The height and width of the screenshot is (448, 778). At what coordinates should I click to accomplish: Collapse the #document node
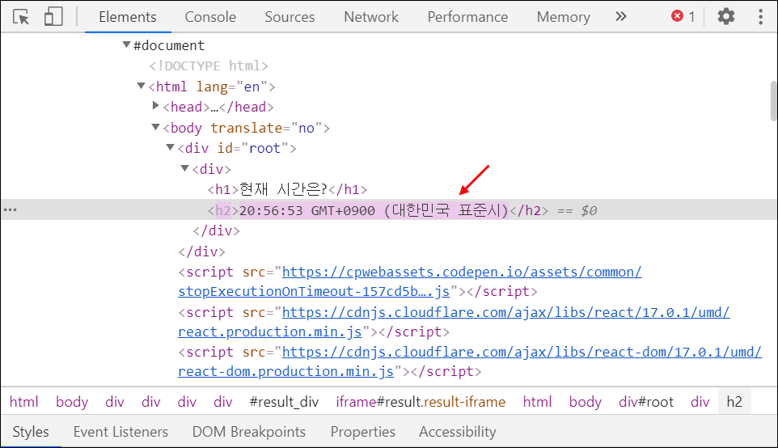[126, 45]
